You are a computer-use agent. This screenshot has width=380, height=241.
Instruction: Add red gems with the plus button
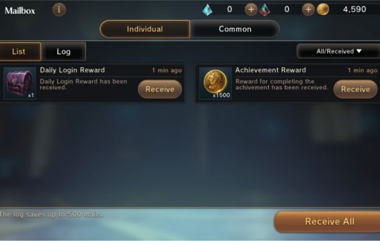click(308, 10)
